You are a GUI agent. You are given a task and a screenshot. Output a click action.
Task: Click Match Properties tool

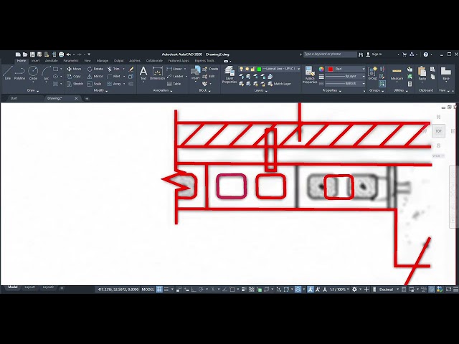310,75
